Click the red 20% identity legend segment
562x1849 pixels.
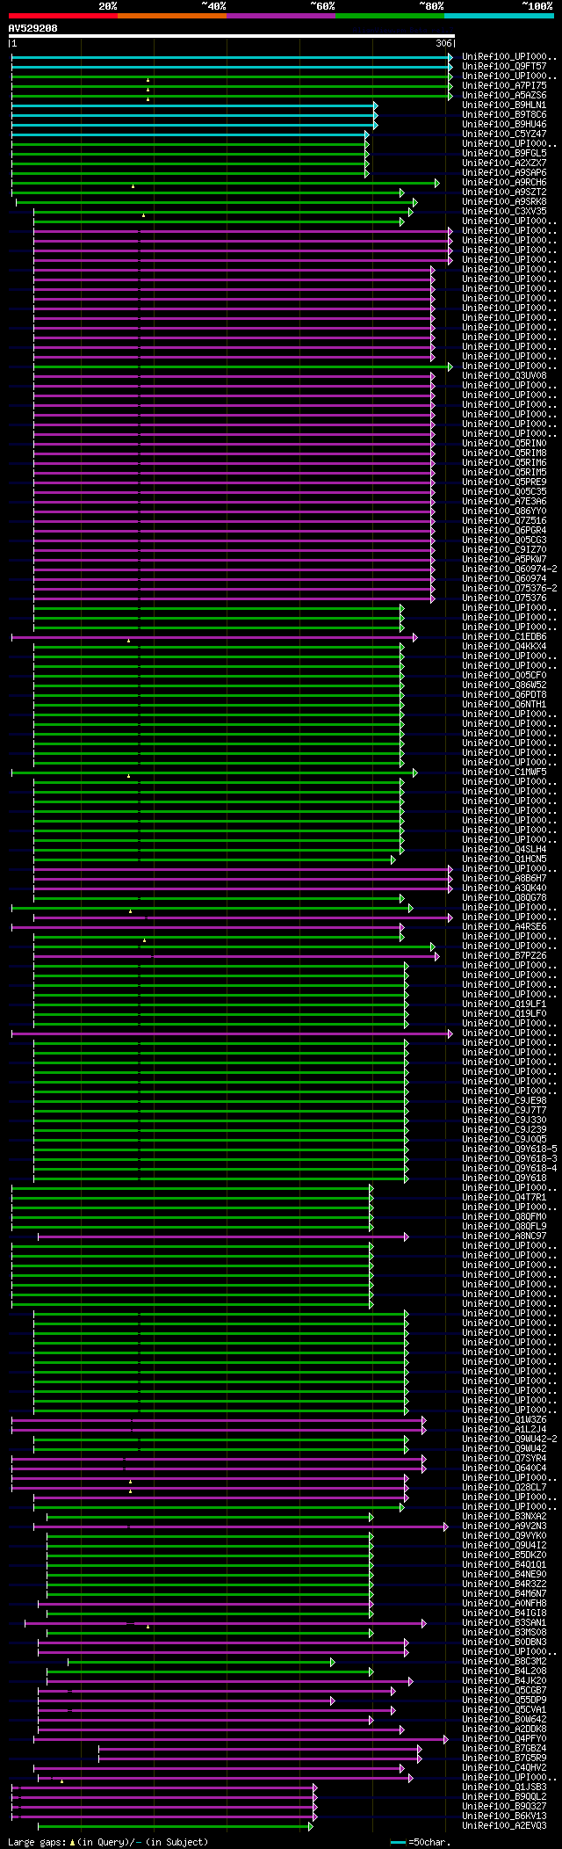(62, 16)
